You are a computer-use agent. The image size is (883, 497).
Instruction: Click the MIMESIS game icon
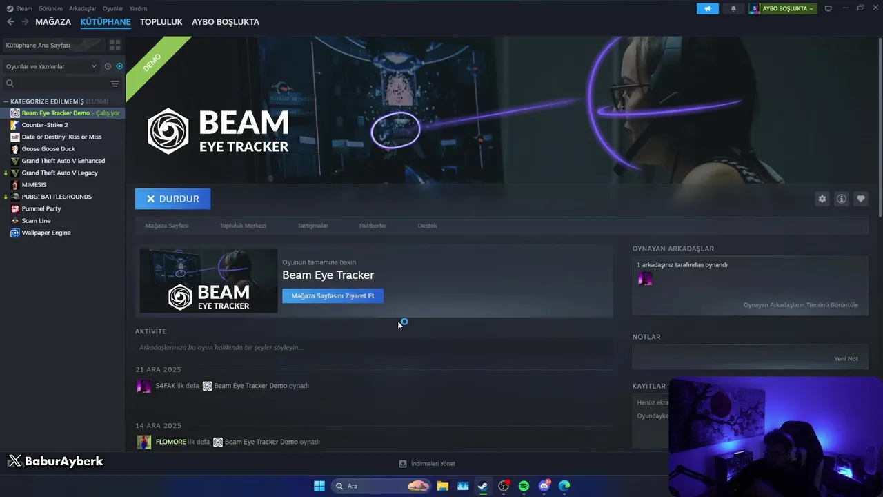point(15,185)
